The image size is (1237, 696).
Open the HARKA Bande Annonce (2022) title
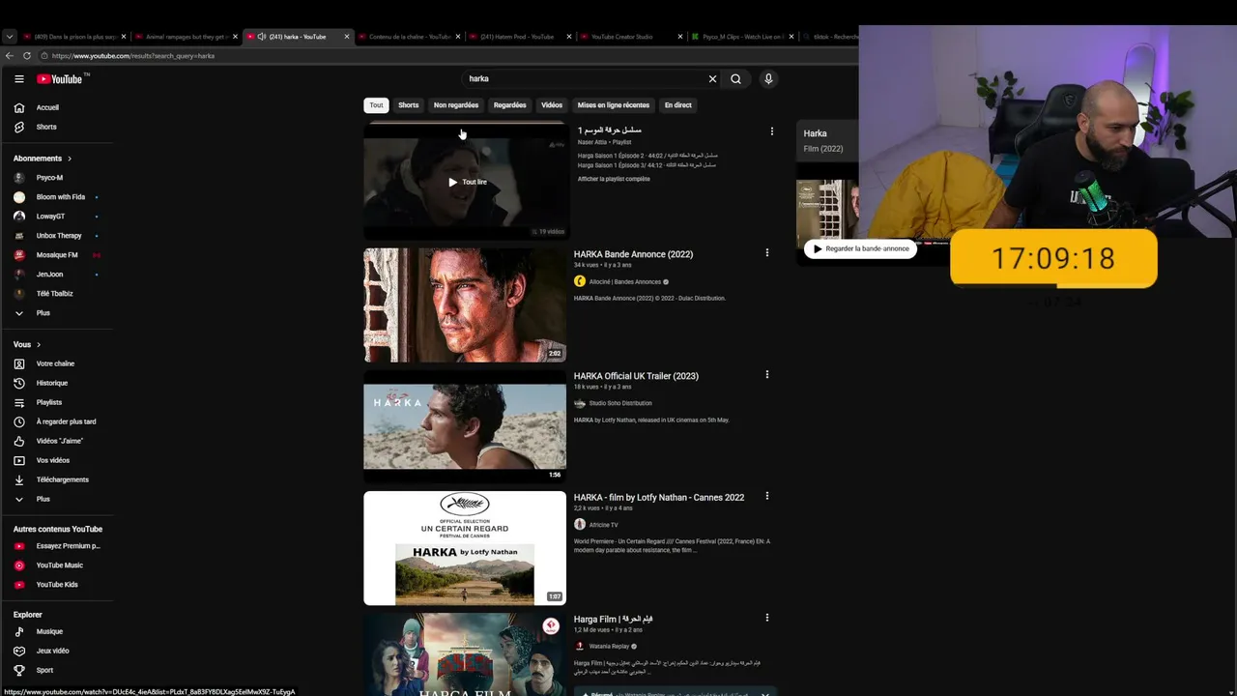click(633, 254)
